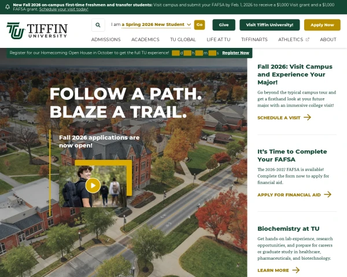Open the dropdown chevron next to student type
Viewport: 347px width, 277px height.
click(189, 24)
